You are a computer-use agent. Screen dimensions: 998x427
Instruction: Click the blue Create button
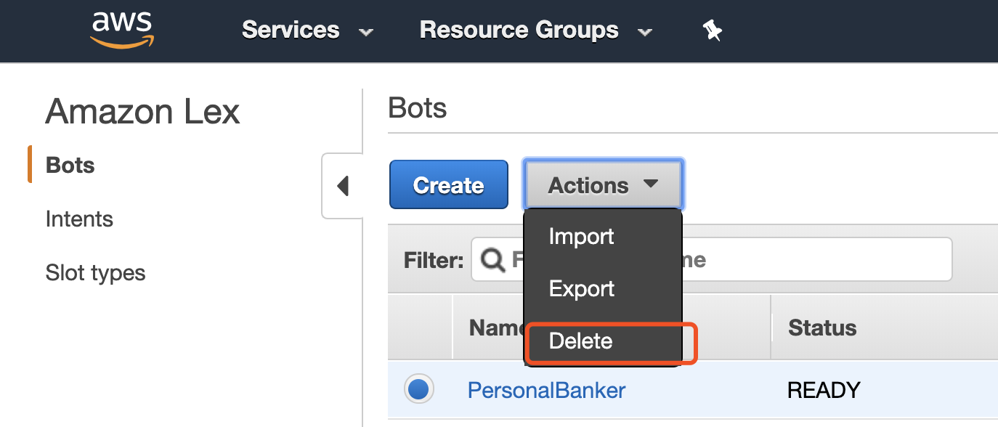coord(448,185)
